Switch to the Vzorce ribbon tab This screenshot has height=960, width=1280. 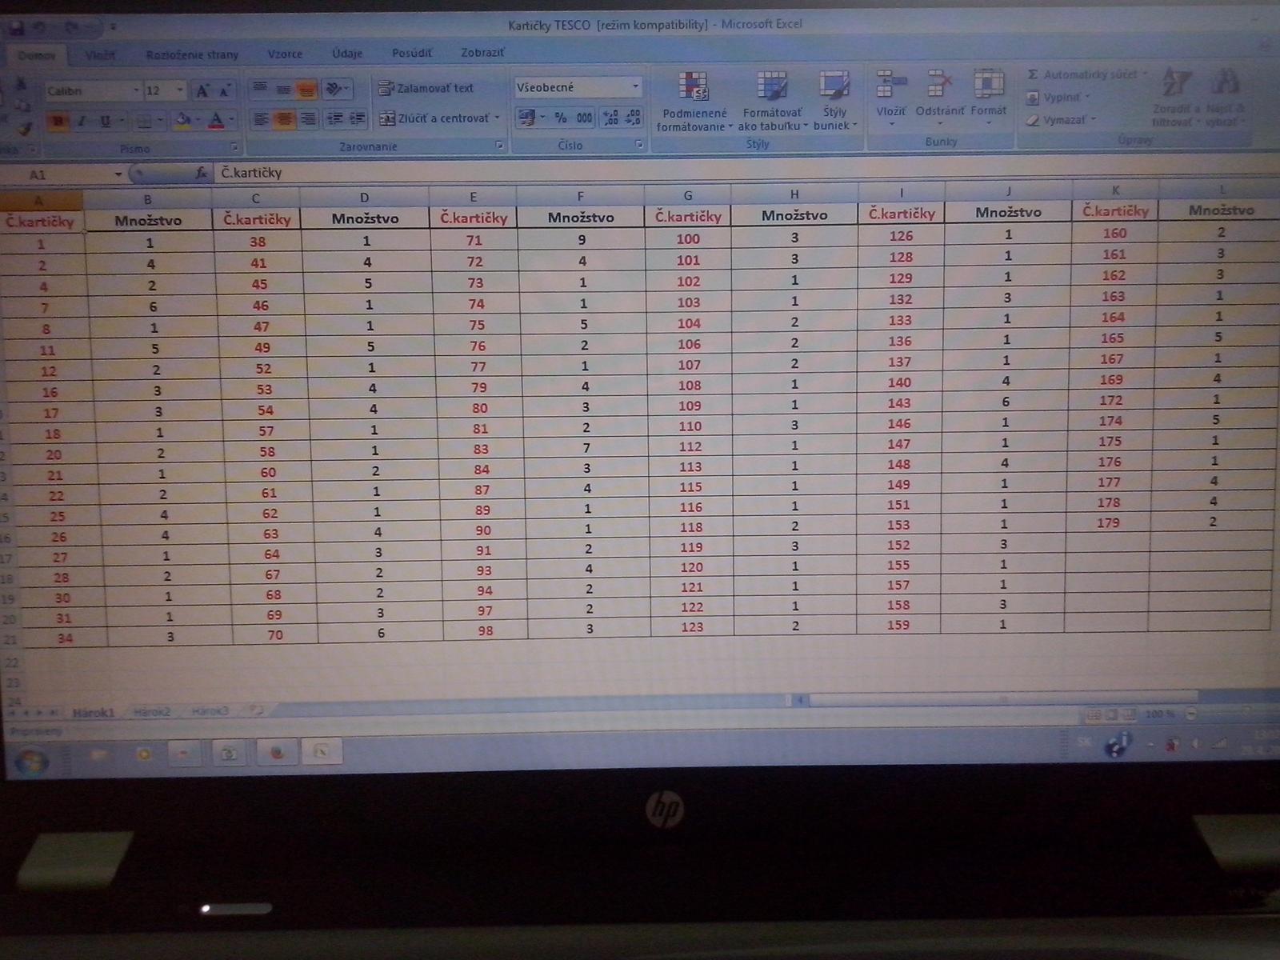tap(285, 54)
